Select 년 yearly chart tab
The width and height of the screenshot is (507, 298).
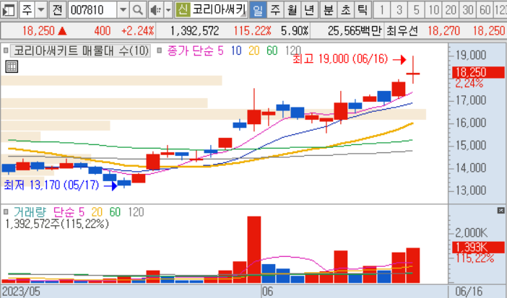pos(309,9)
